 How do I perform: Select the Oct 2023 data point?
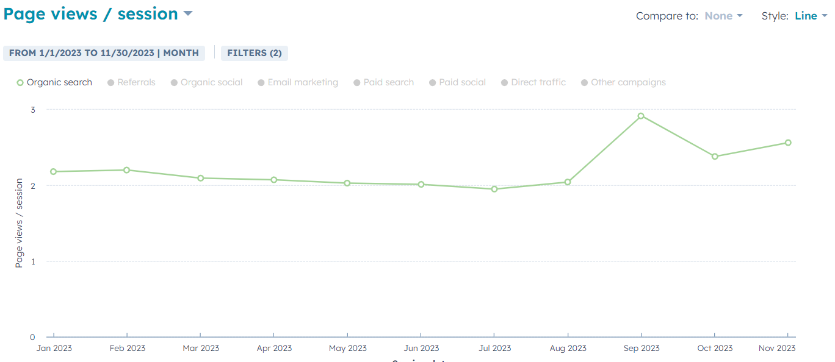[715, 157]
